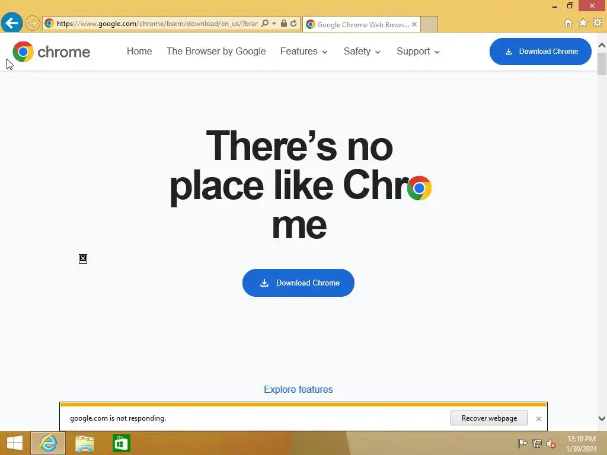Viewport: 607px width, 455px height.
Task: Click the scrollbar up arrow
Action: (602, 46)
